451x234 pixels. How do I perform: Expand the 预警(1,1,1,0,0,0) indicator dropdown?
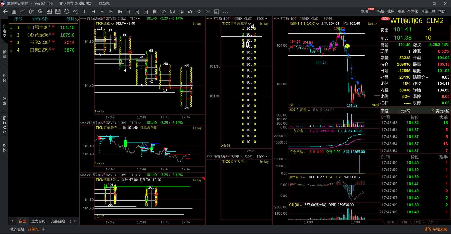(304, 23)
